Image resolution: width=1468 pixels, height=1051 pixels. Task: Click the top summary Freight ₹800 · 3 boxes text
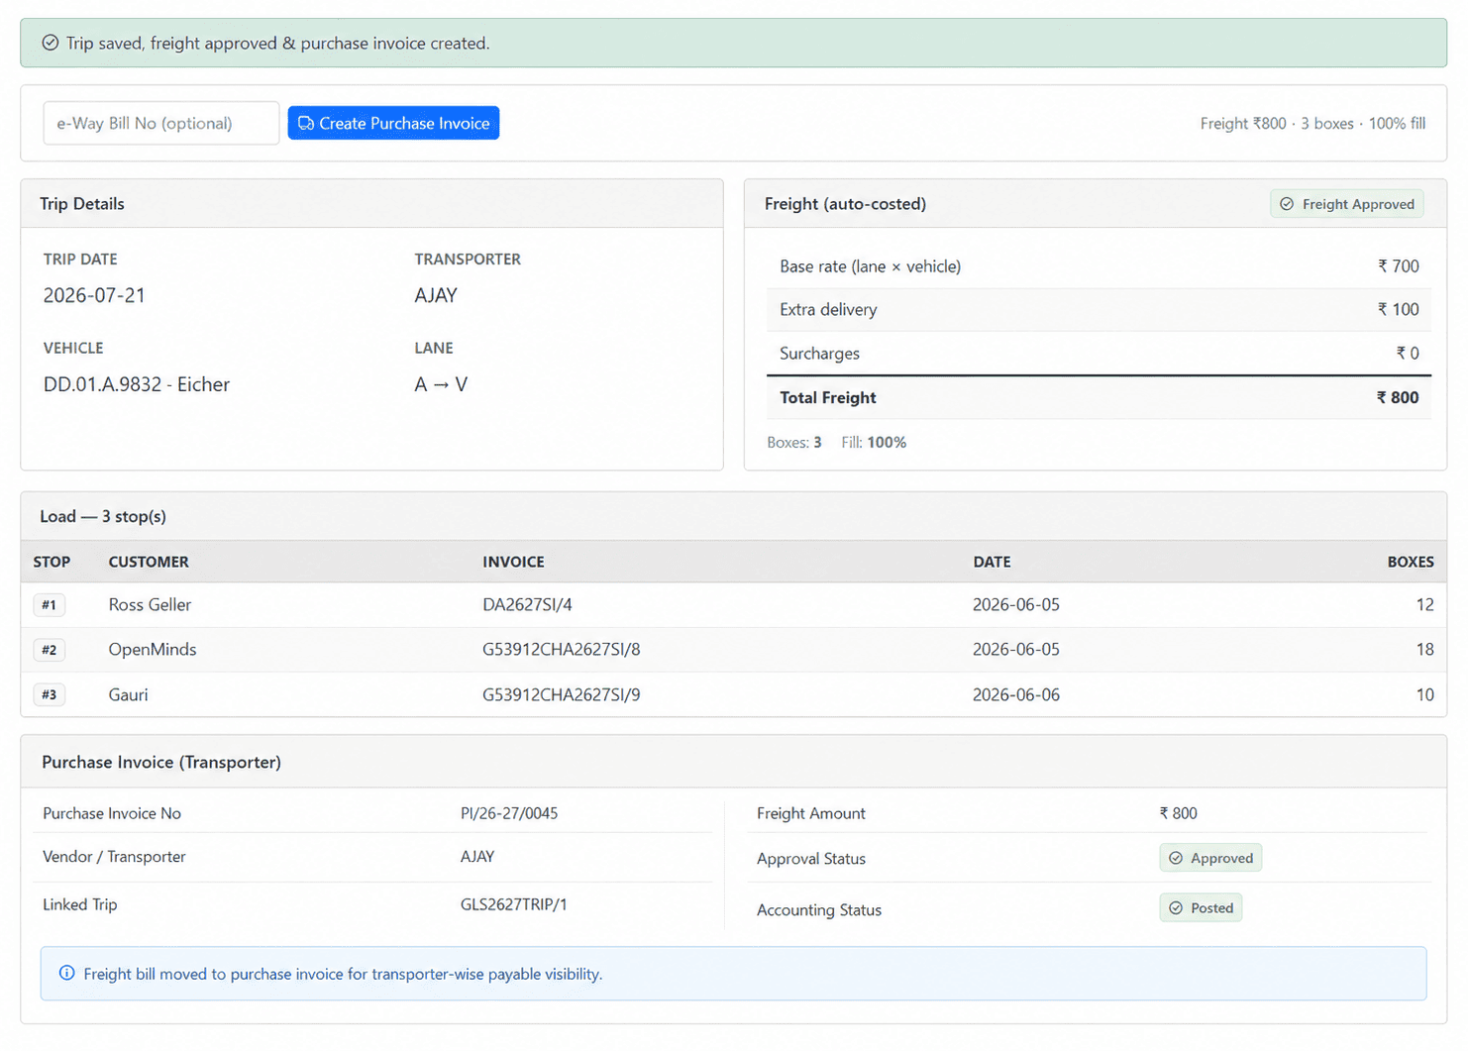point(1277,123)
